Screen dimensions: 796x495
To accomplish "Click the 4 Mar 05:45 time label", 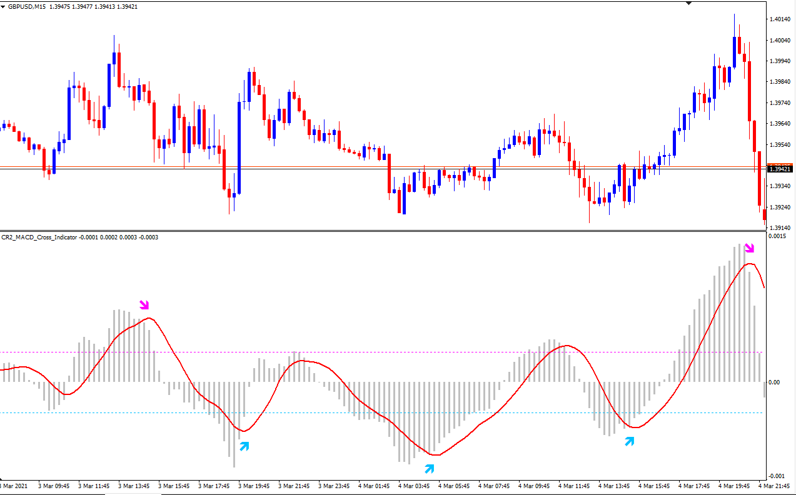I will (x=454, y=486).
